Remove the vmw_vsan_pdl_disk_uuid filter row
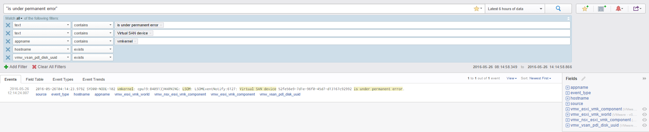 tap(8, 57)
